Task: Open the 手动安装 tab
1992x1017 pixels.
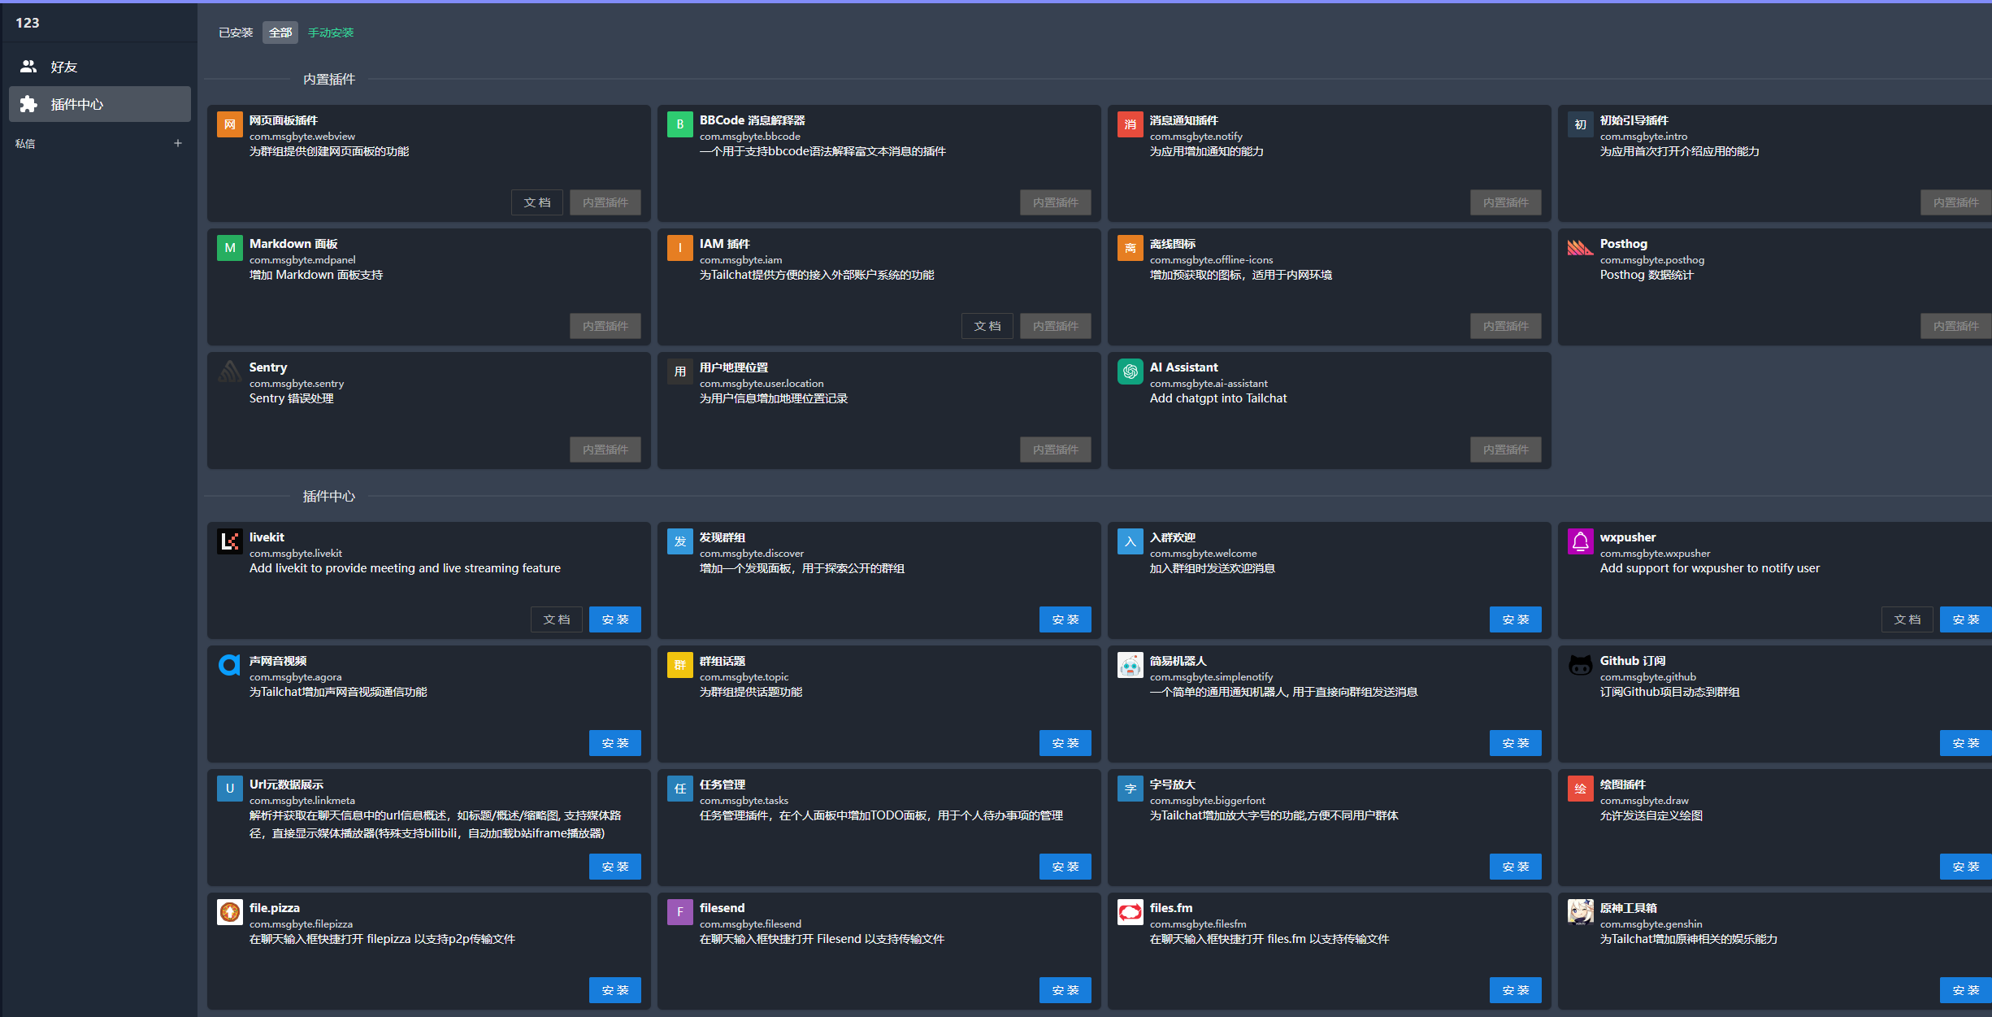Action: pos(331,33)
